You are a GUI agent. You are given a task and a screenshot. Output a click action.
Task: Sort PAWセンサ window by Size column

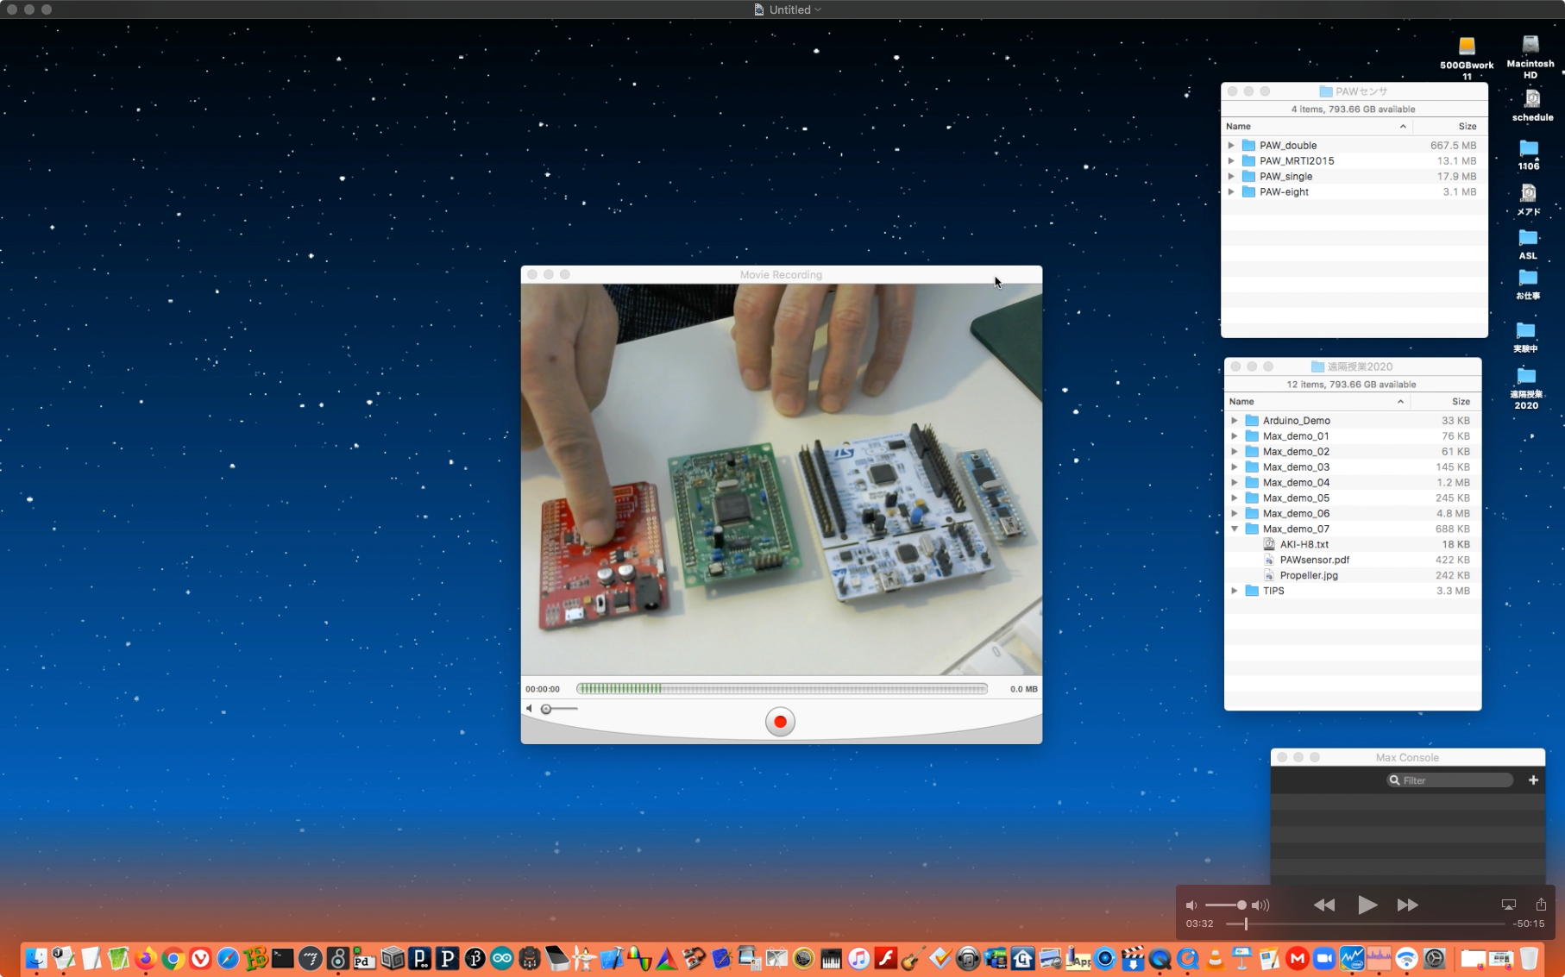(1450, 127)
